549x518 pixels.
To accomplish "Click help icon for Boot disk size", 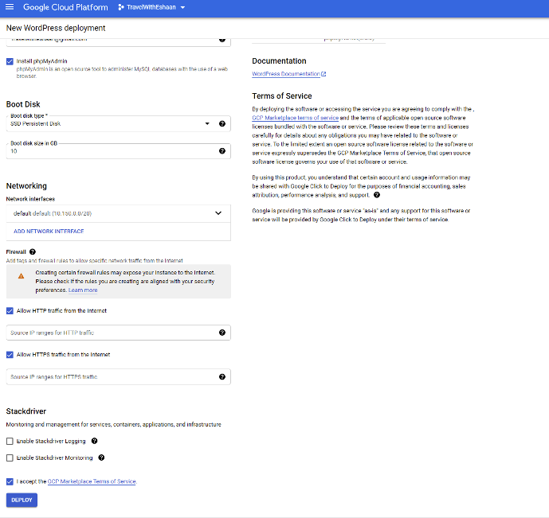I will pyautogui.click(x=222, y=150).
